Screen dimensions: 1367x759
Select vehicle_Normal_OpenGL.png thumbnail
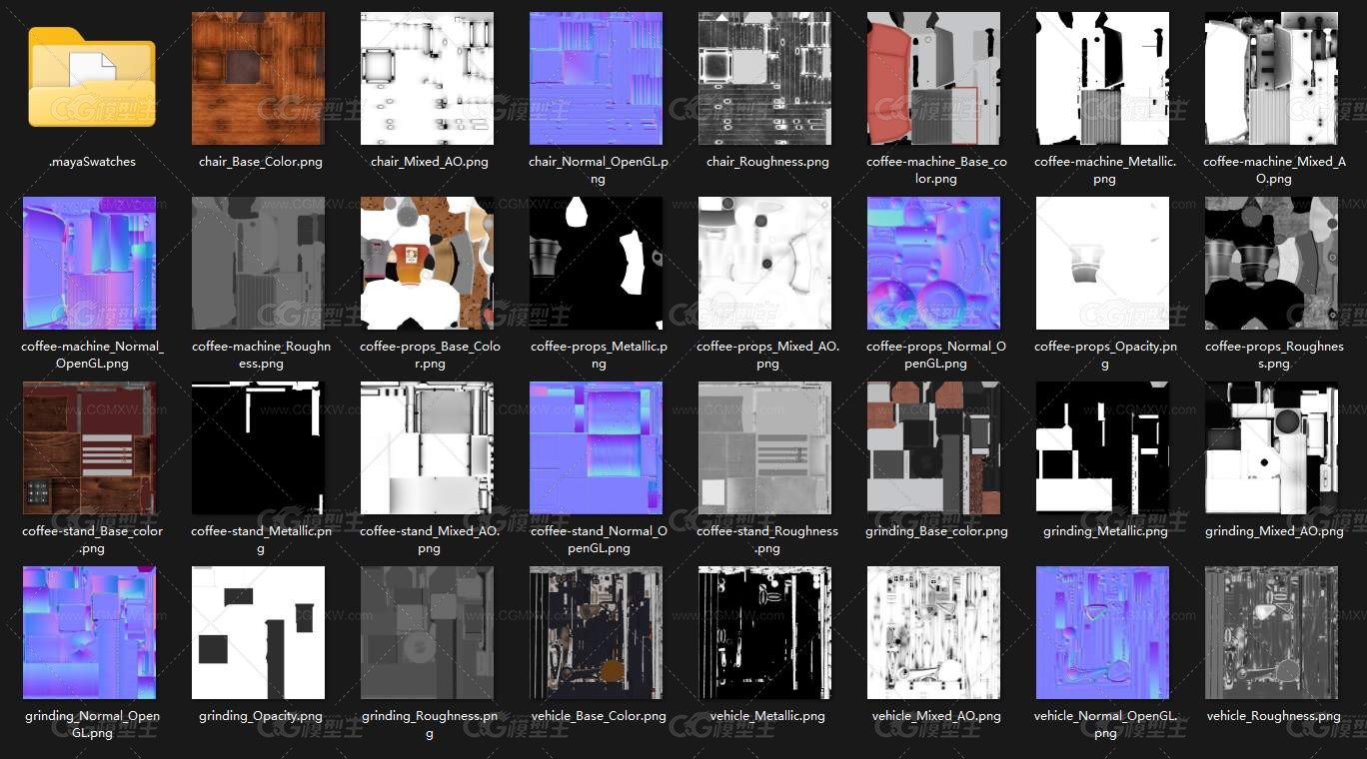tap(1103, 633)
